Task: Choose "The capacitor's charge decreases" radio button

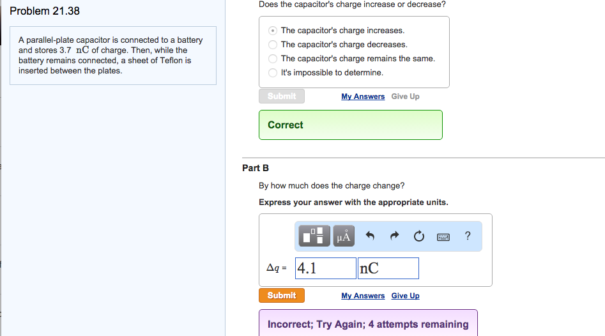Action: [x=273, y=45]
